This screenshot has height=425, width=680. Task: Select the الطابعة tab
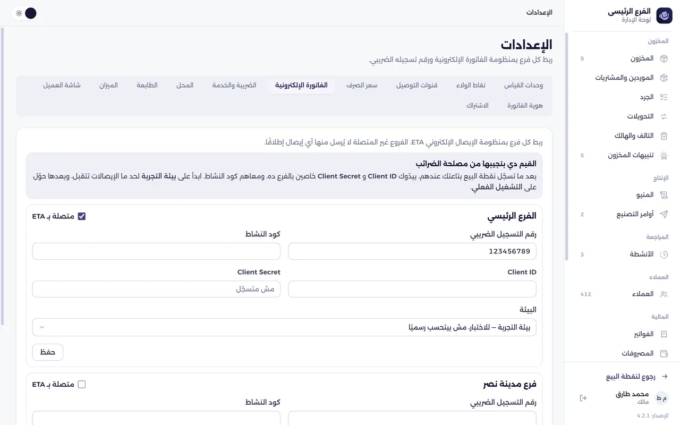pos(147,85)
